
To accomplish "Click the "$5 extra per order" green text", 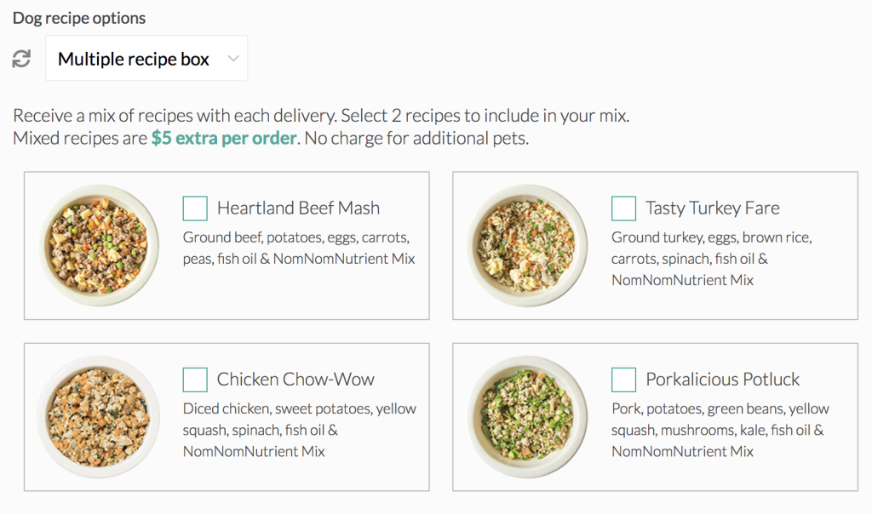I will 224,138.
